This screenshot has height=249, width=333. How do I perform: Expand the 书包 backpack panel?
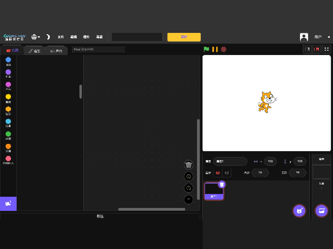pyautogui.click(x=100, y=216)
